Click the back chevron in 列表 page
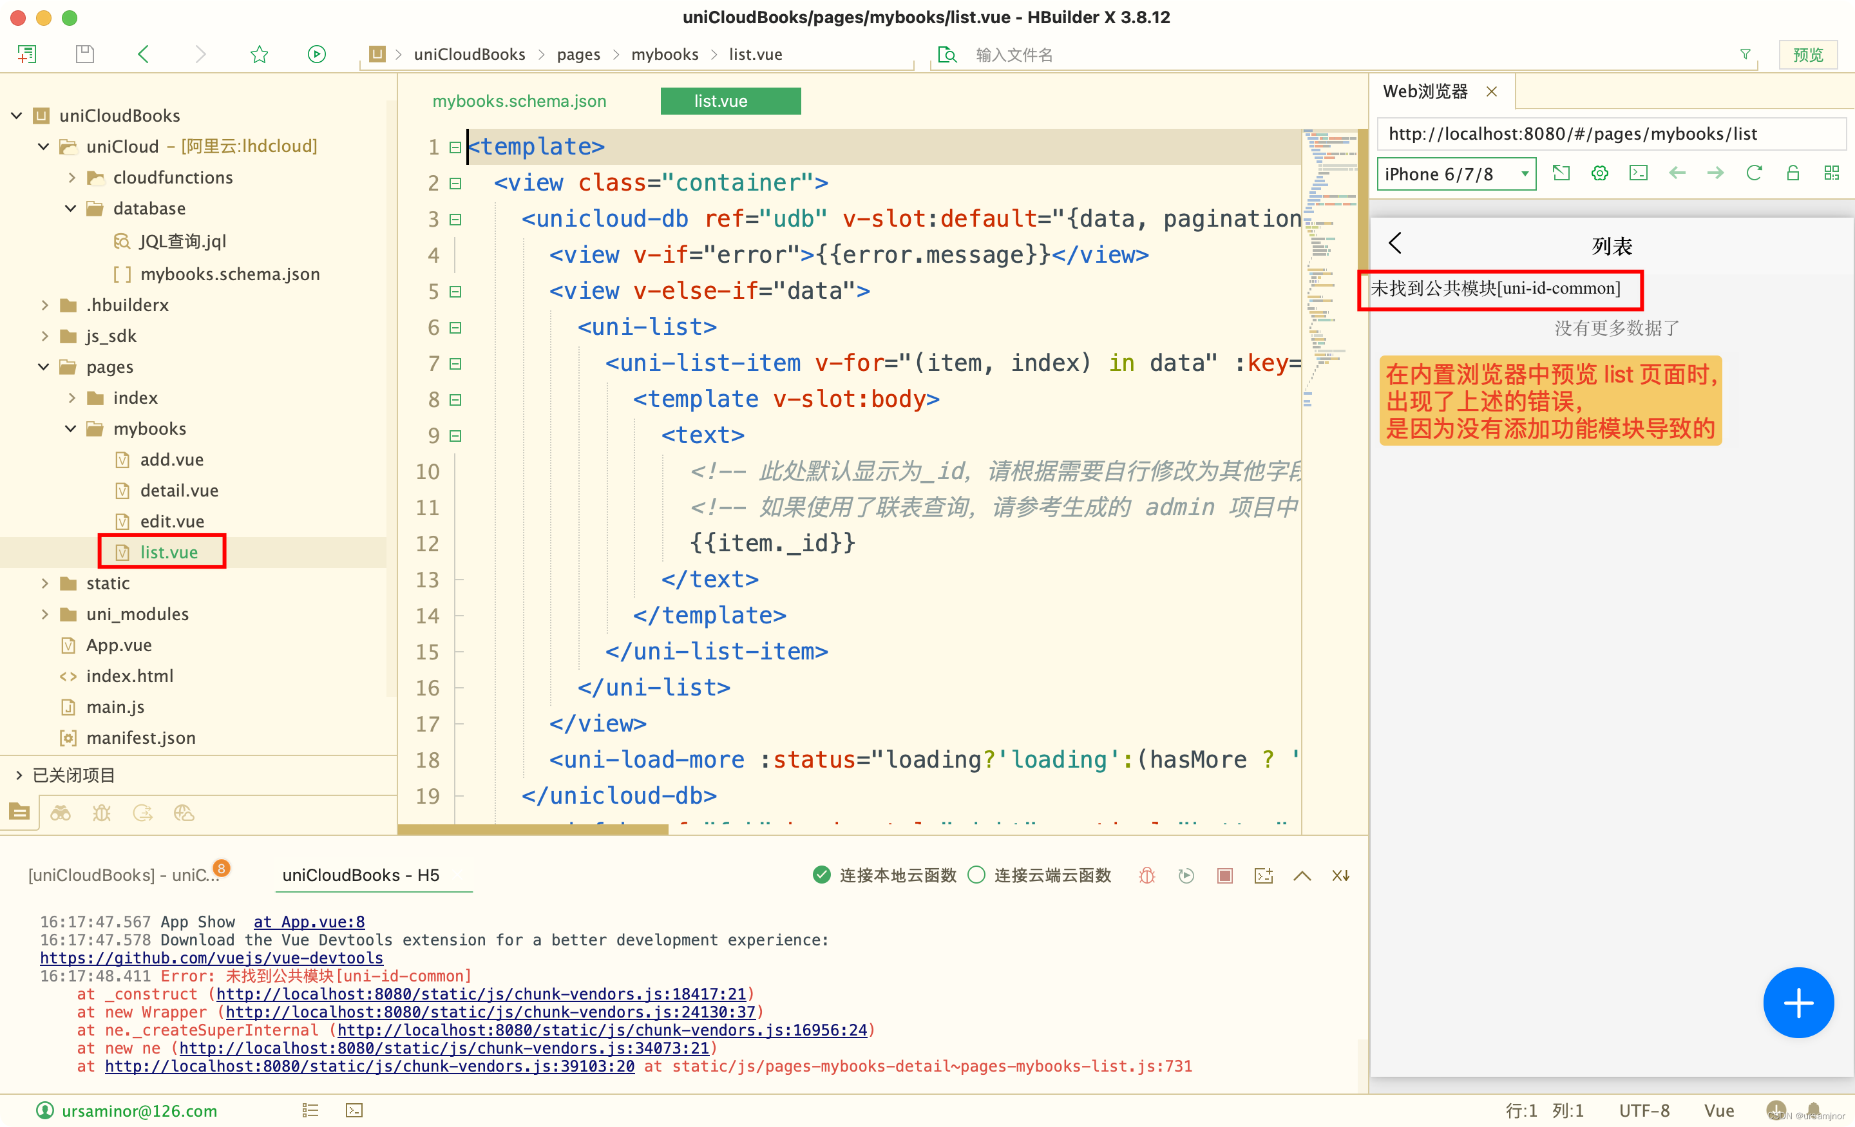Screen dimensions: 1855x1127 pyautogui.click(x=1395, y=243)
